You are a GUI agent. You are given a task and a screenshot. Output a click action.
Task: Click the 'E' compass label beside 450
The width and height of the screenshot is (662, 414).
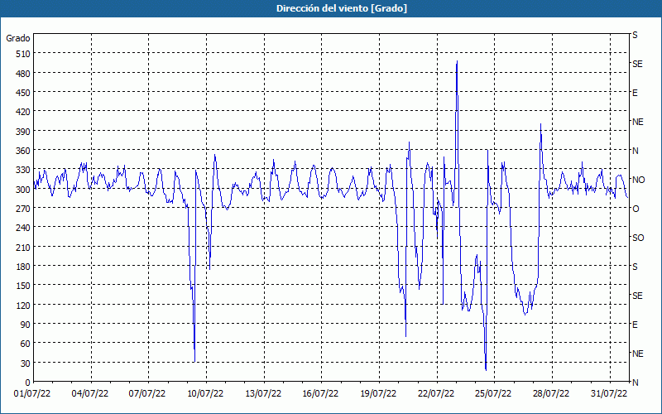click(x=635, y=93)
